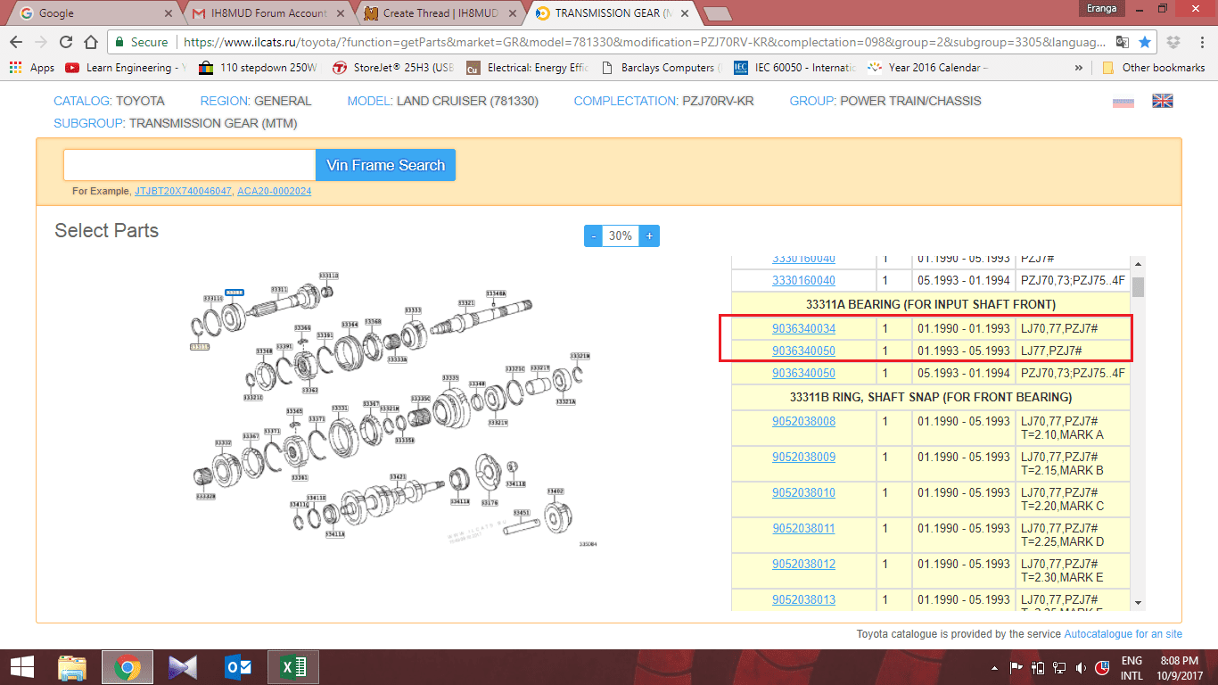
Task: Open Autocatalogue for an site link
Action: pos(1123,634)
